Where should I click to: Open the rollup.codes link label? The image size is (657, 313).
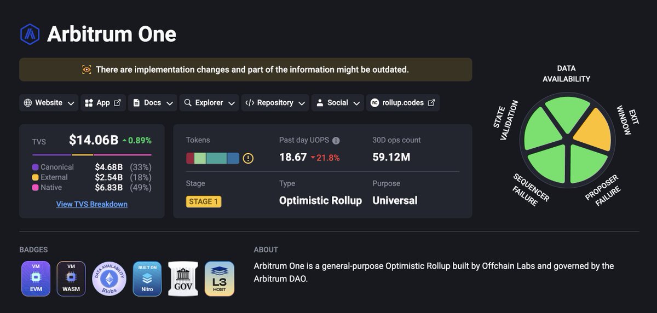pyautogui.click(x=403, y=103)
